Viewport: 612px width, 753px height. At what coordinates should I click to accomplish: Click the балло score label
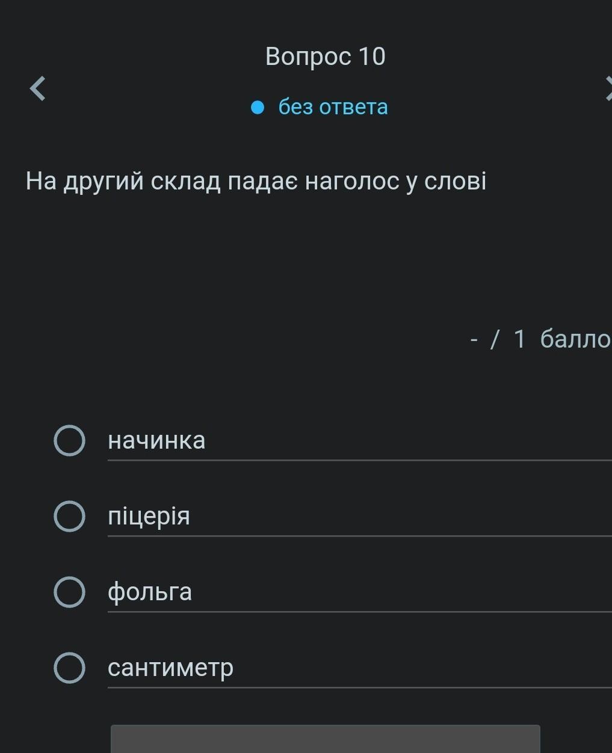575,339
